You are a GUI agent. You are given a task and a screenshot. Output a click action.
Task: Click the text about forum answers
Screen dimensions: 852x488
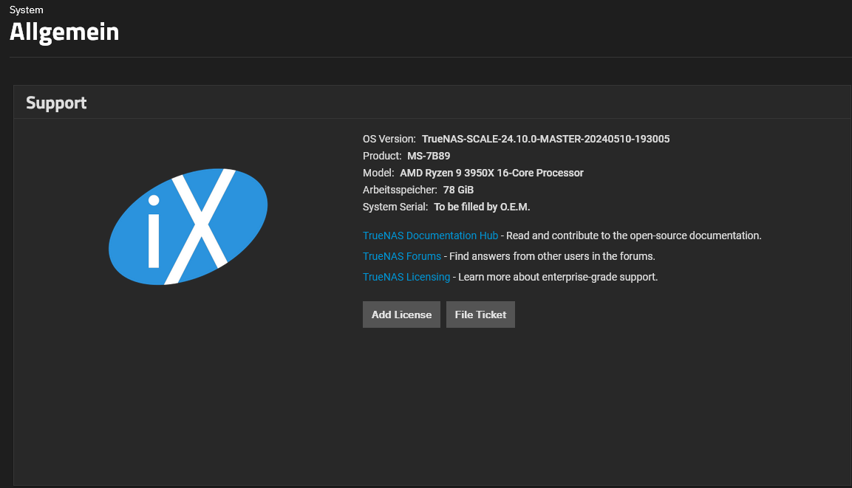pyautogui.click(x=552, y=256)
